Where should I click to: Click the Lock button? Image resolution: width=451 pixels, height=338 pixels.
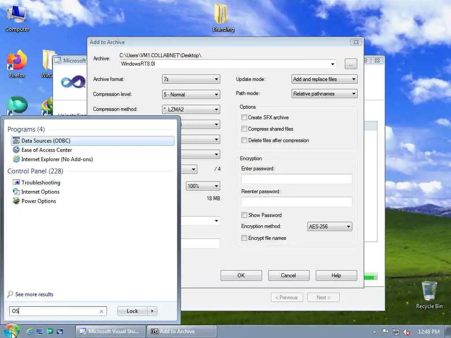[x=132, y=311]
